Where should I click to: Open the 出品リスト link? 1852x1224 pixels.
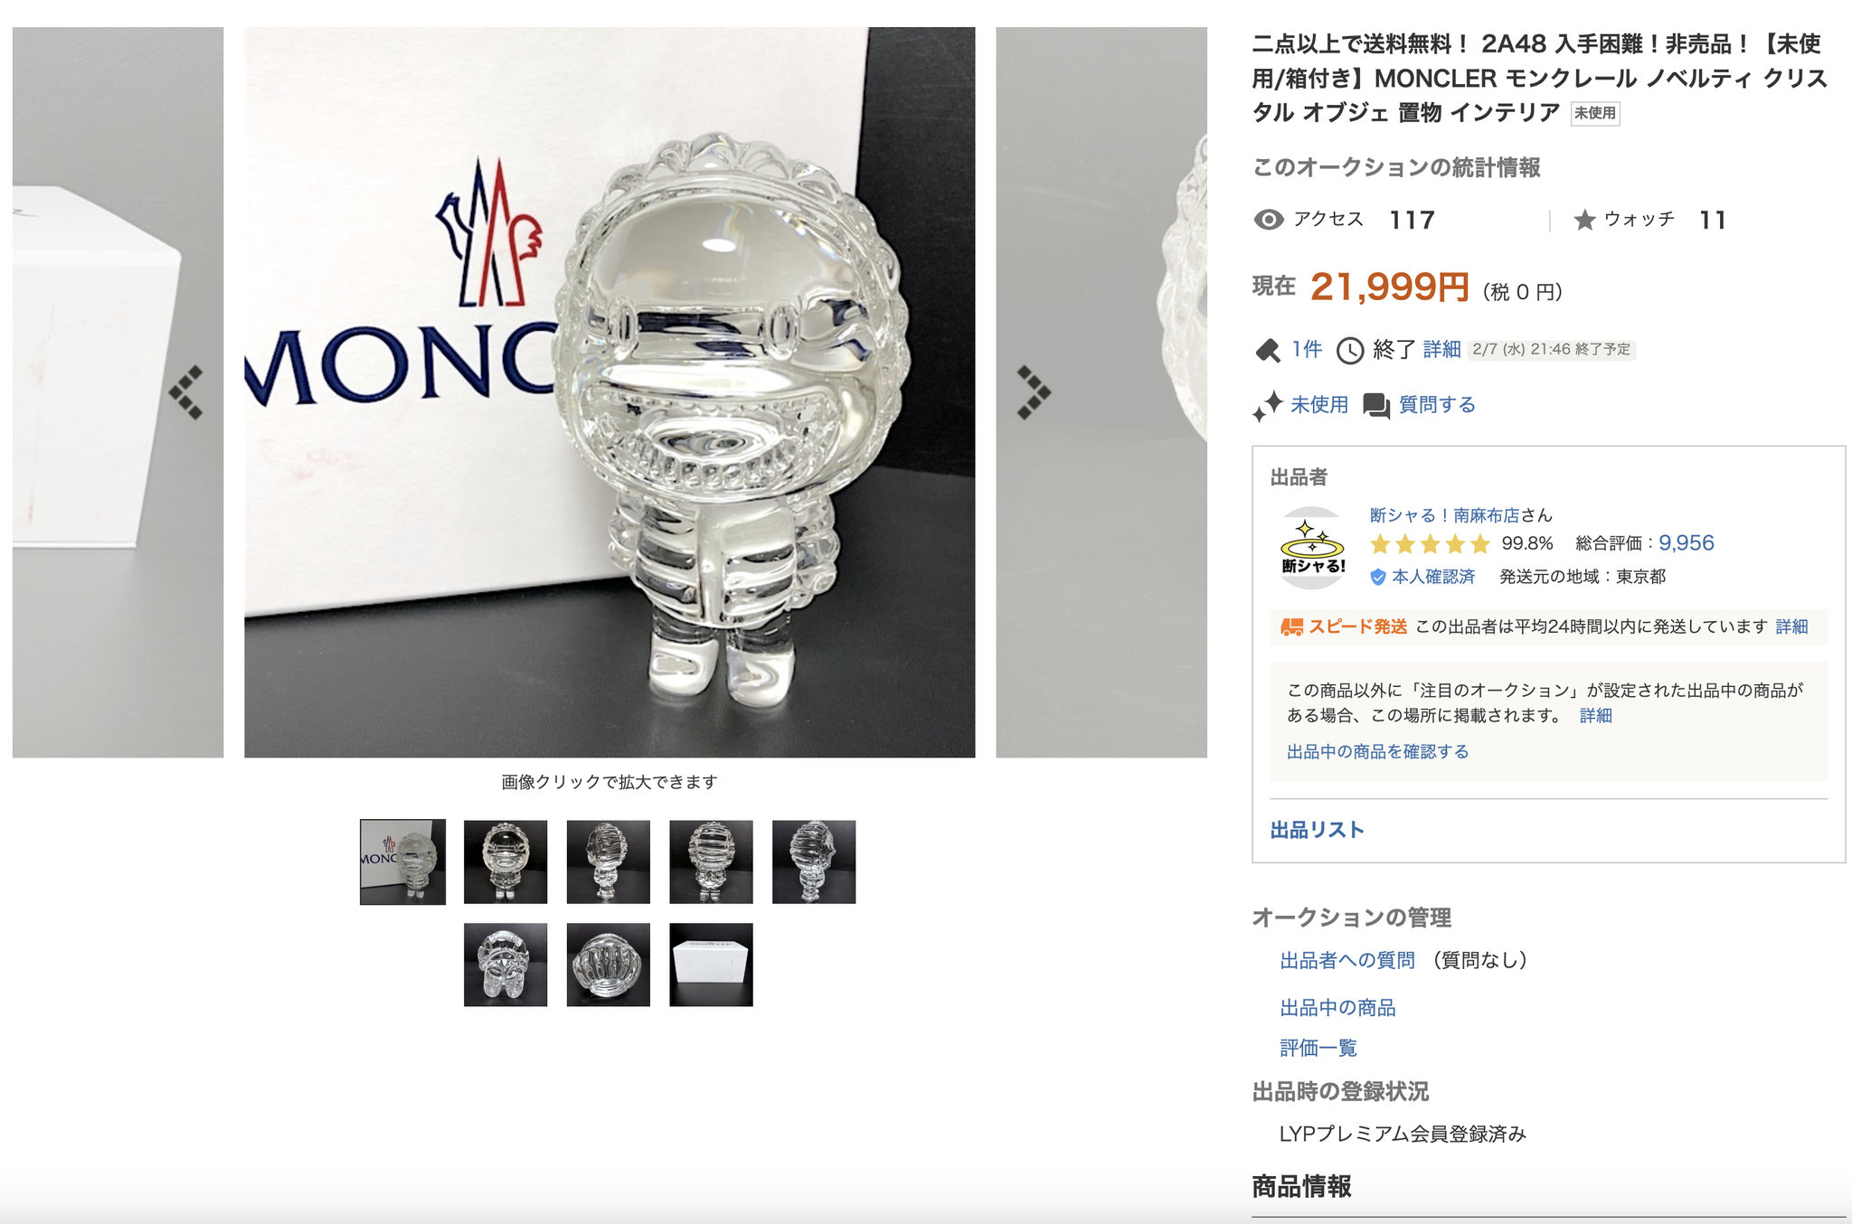coord(1317,830)
